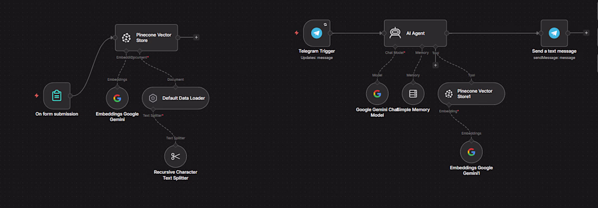598x208 pixels.
Task: Click the "On form submission" label
Action: (x=57, y=114)
